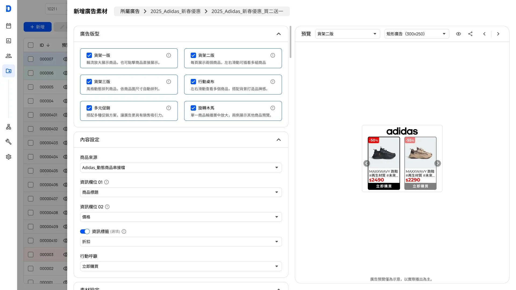Uncheck the 貨架三版 checkbox
516x290 pixels.
89,82
